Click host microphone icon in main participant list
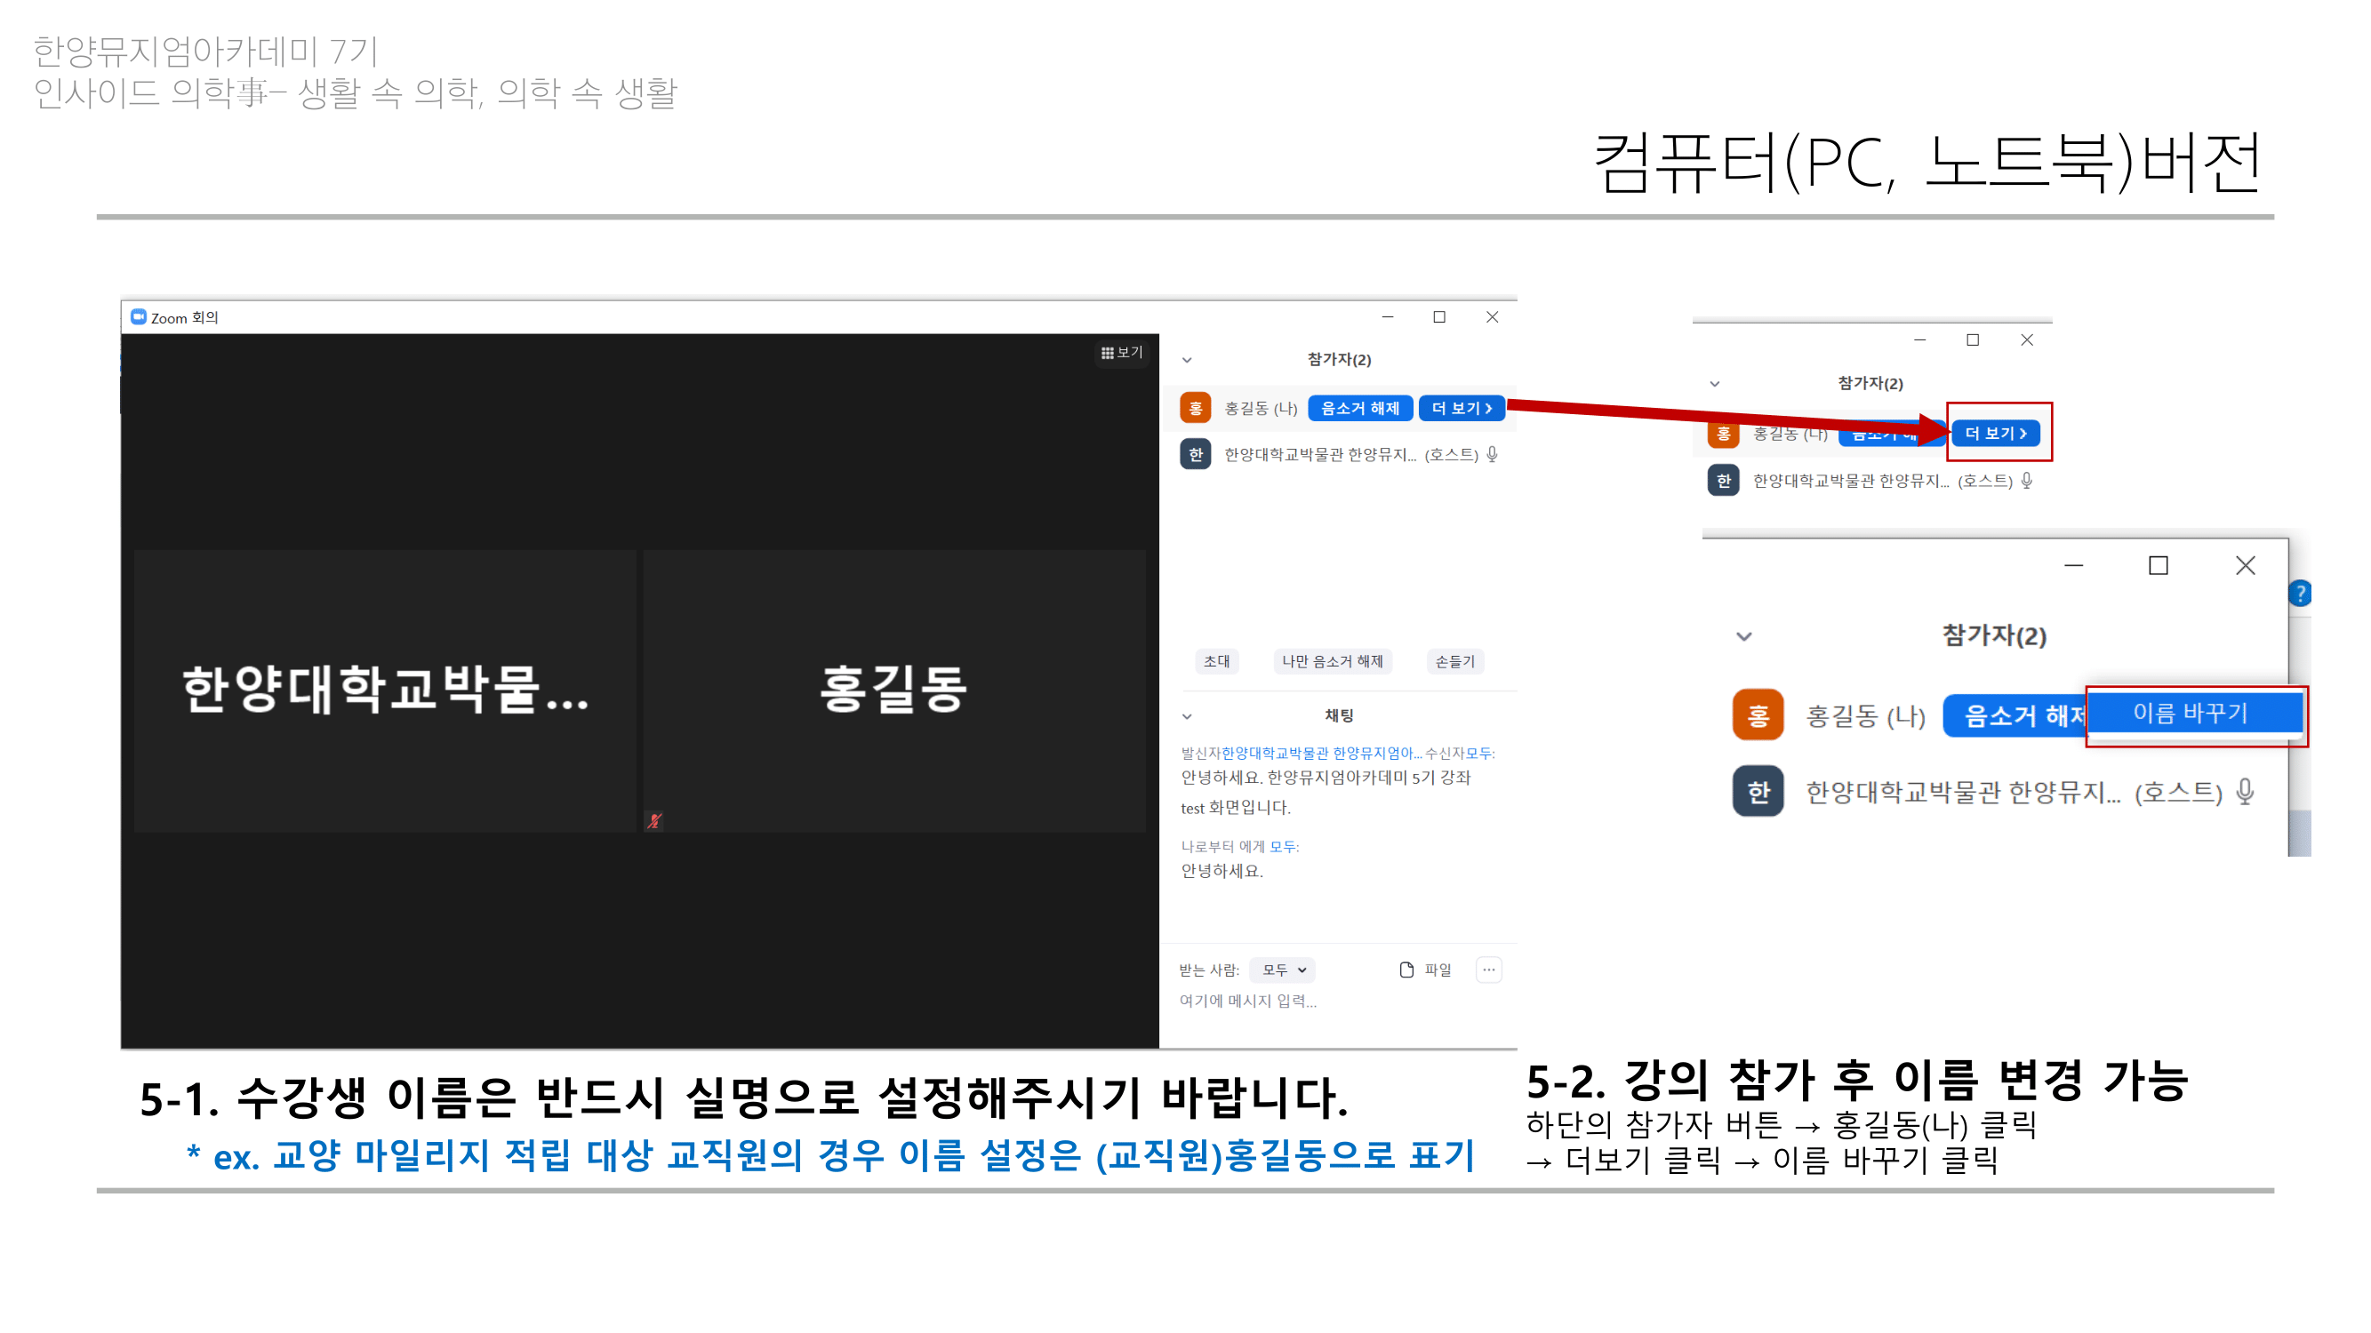Screen dimensions: 2371x1333 1492,454
